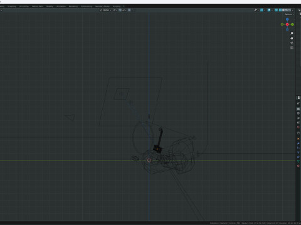This screenshot has width=301, height=225.
Task: Open the Output properties tab
Action: (x=298, y=113)
